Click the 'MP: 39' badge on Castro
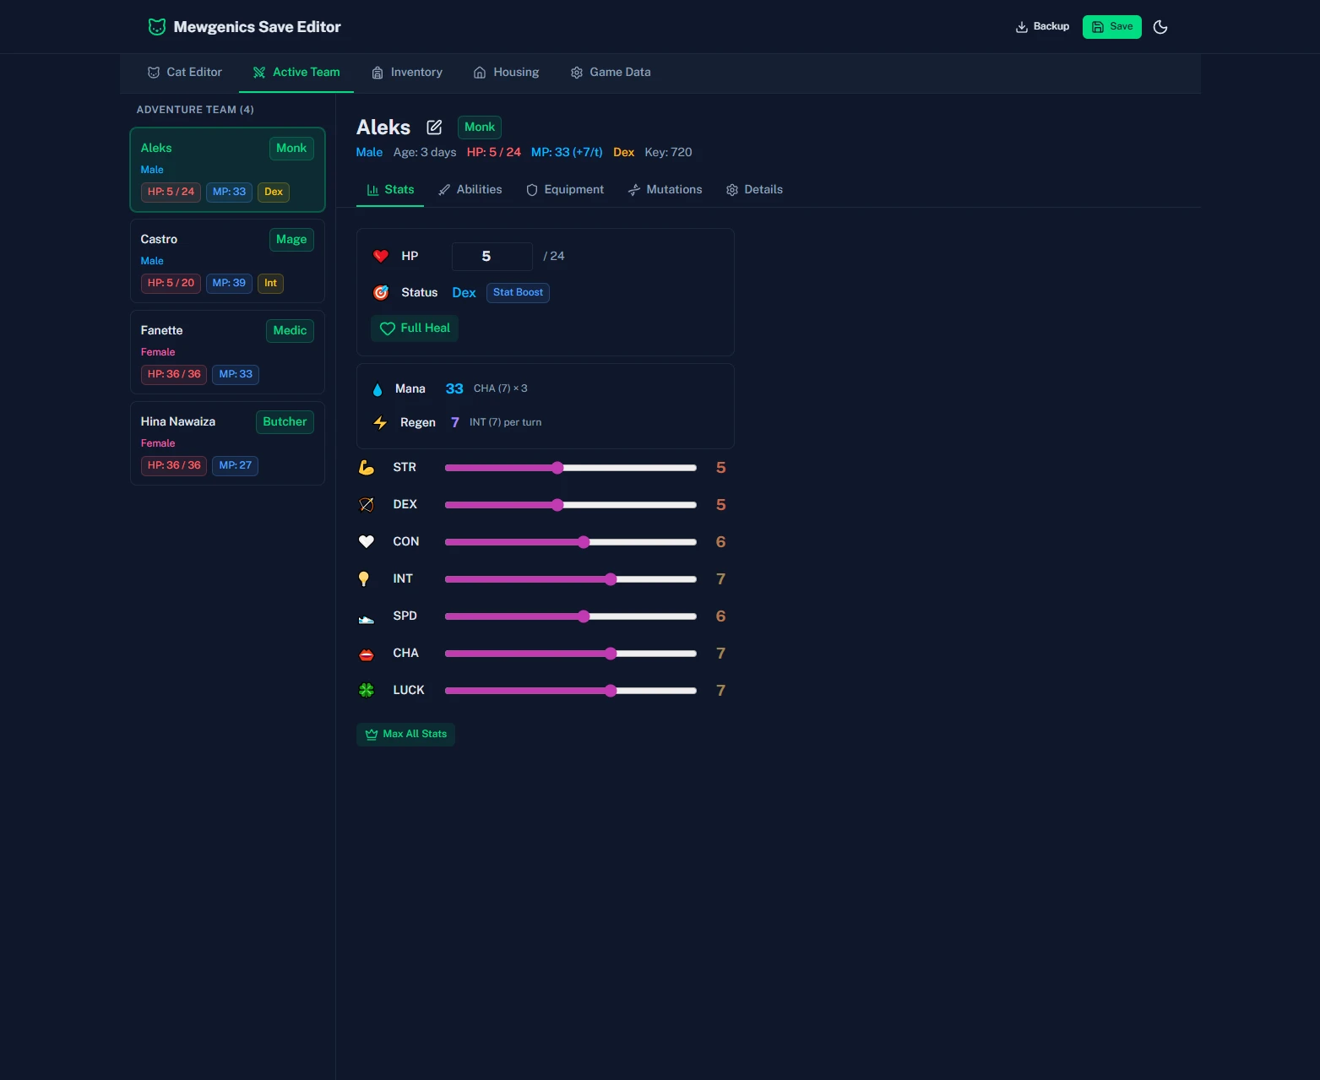 (229, 284)
